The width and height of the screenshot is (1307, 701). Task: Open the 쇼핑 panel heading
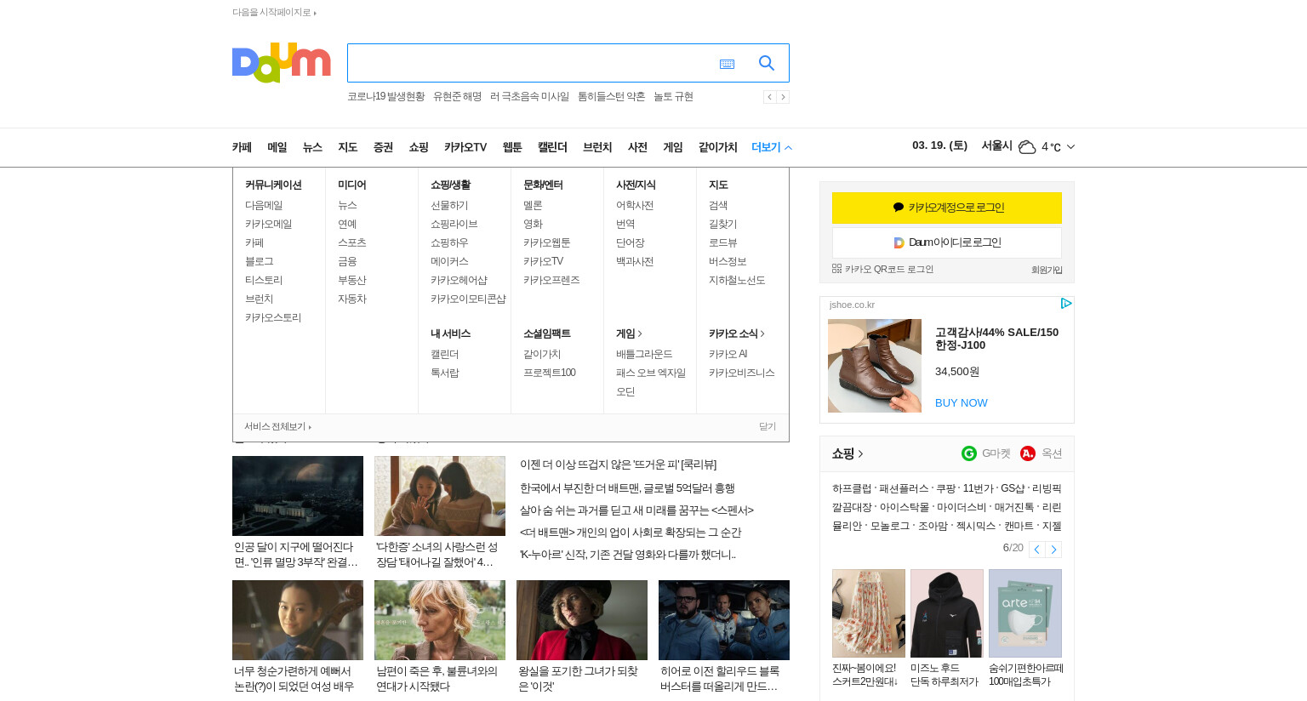click(x=848, y=453)
